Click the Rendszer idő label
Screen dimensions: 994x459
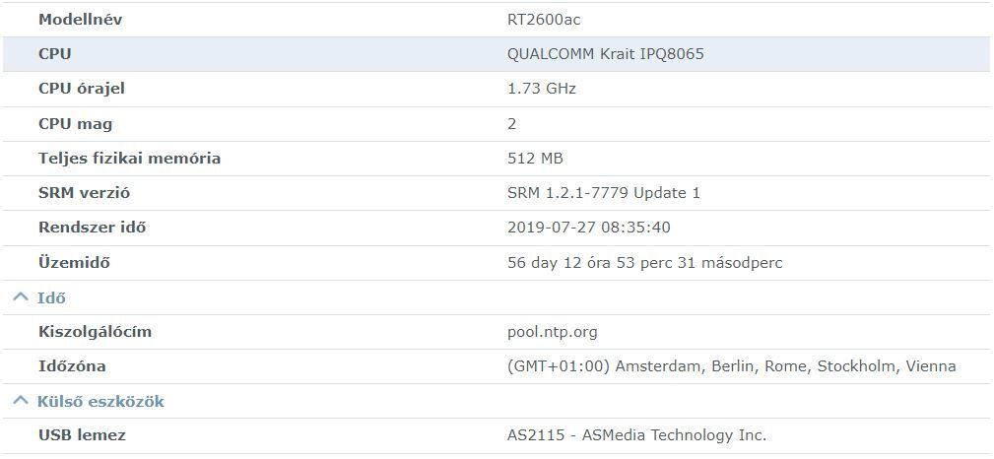92,228
